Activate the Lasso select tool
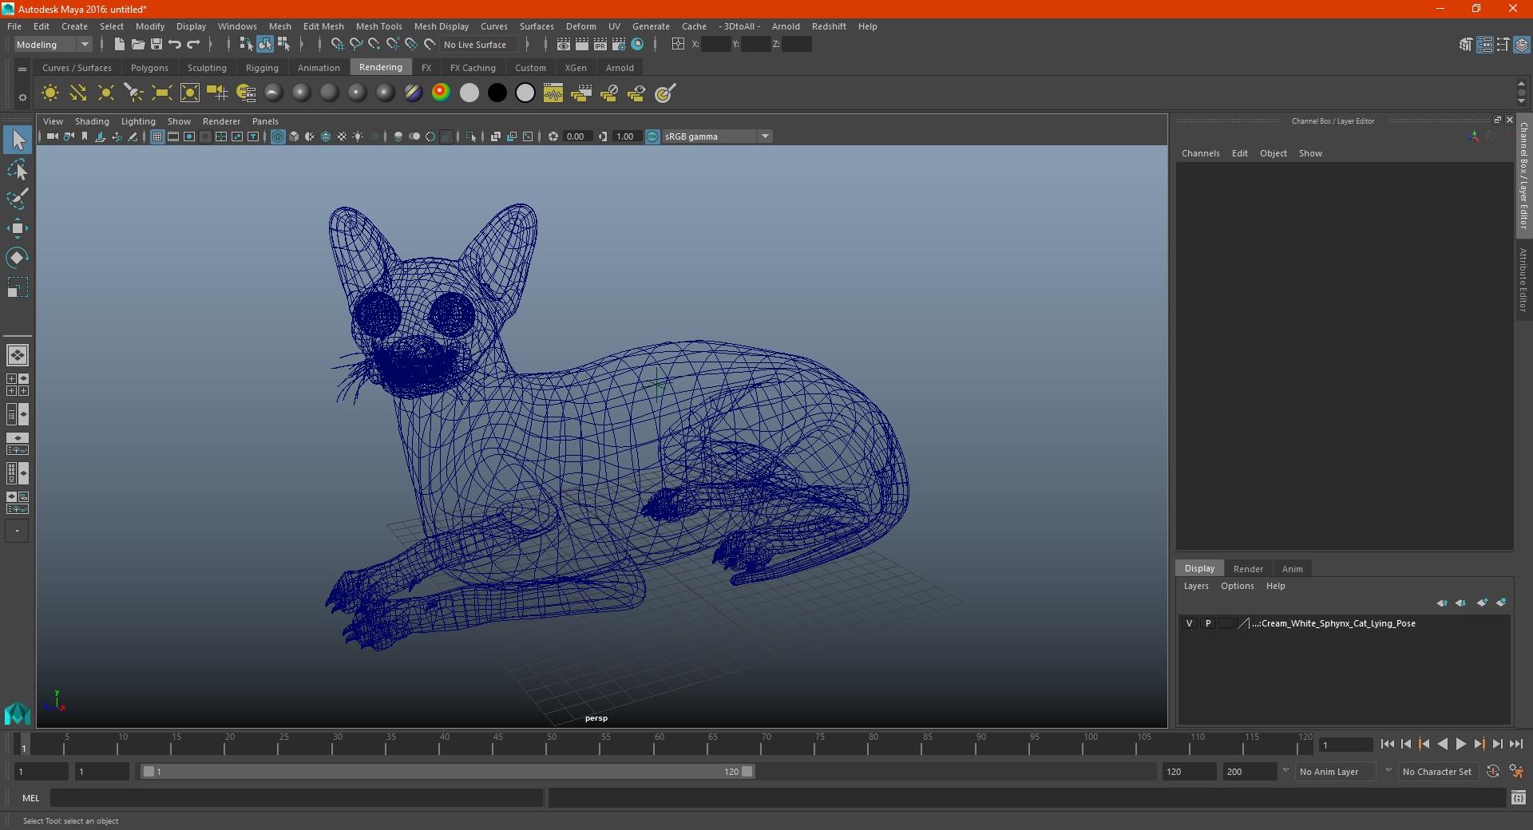This screenshot has height=830, width=1533. click(x=18, y=170)
